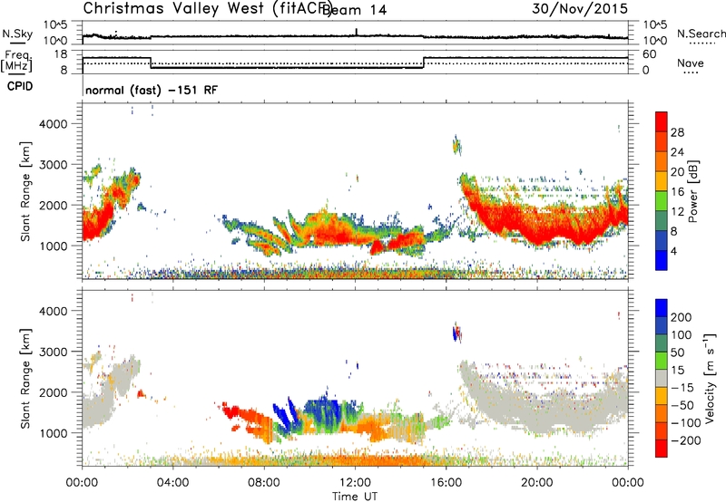Click the '1000' tick of the velocity panel
The image size is (726, 502).
(53, 433)
